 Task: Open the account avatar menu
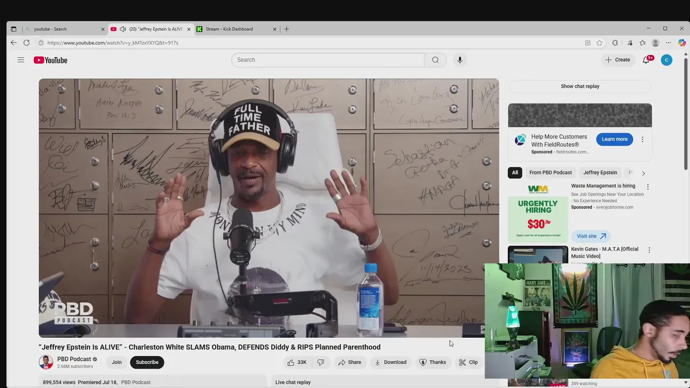coord(666,60)
